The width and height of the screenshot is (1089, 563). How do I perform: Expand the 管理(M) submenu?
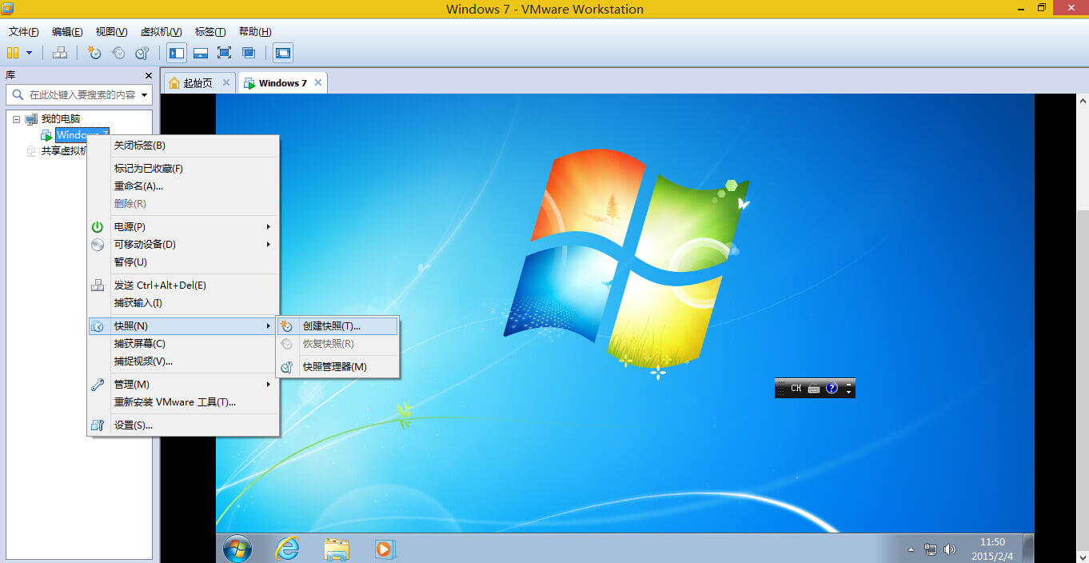183,385
